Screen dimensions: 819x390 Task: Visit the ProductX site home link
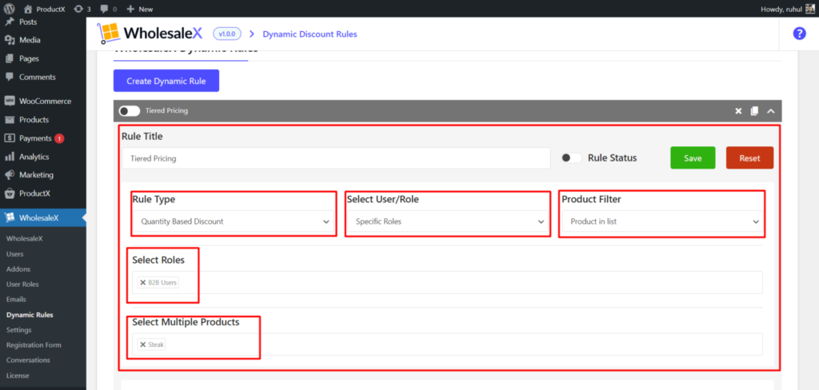tap(45, 9)
